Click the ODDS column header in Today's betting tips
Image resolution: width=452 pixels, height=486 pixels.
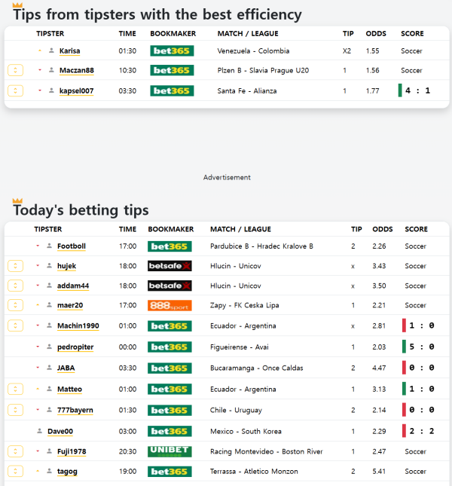(383, 229)
